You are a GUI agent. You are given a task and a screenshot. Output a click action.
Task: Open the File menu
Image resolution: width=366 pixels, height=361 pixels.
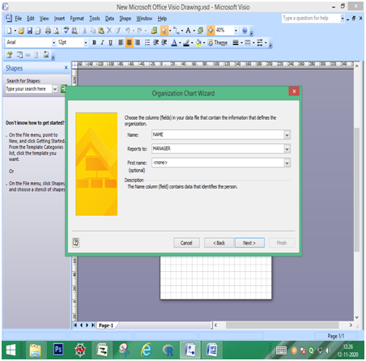click(18, 19)
